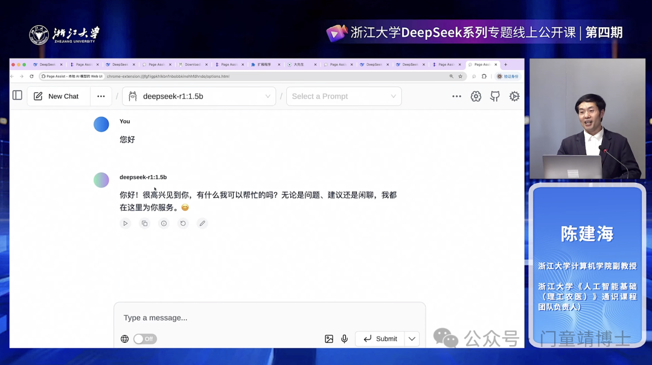Viewport: 652px width, 365px height.
Task: Click the New Chat pencil icon
Action: click(x=38, y=96)
